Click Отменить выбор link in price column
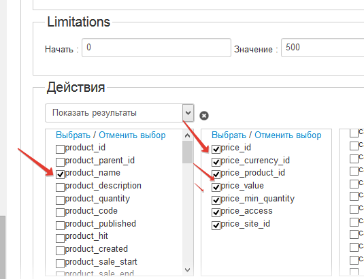The width and height of the screenshot is (364, 279). 288,135
